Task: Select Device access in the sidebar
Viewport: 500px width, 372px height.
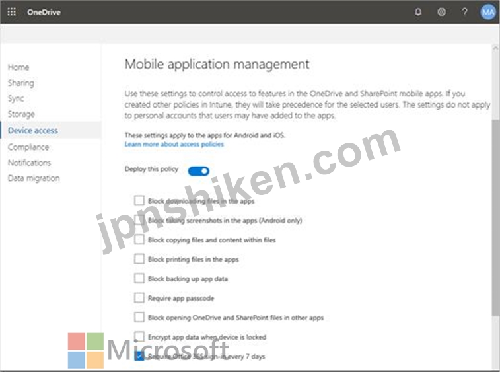Action: [51, 130]
